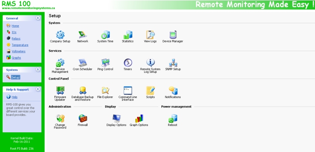Visit www.remotemonitoringsystems.ca header link
The width and height of the screenshot is (315, 152).
pos(28,8)
